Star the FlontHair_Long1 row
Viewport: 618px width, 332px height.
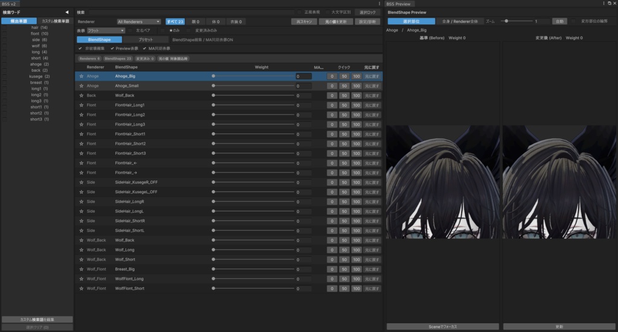(x=81, y=105)
